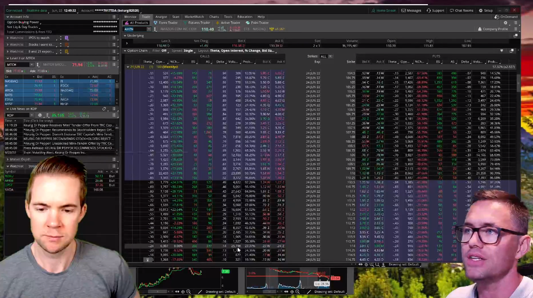Switch to the MarketWatch tab
The height and width of the screenshot is (298, 533).
tap(194, 17)
